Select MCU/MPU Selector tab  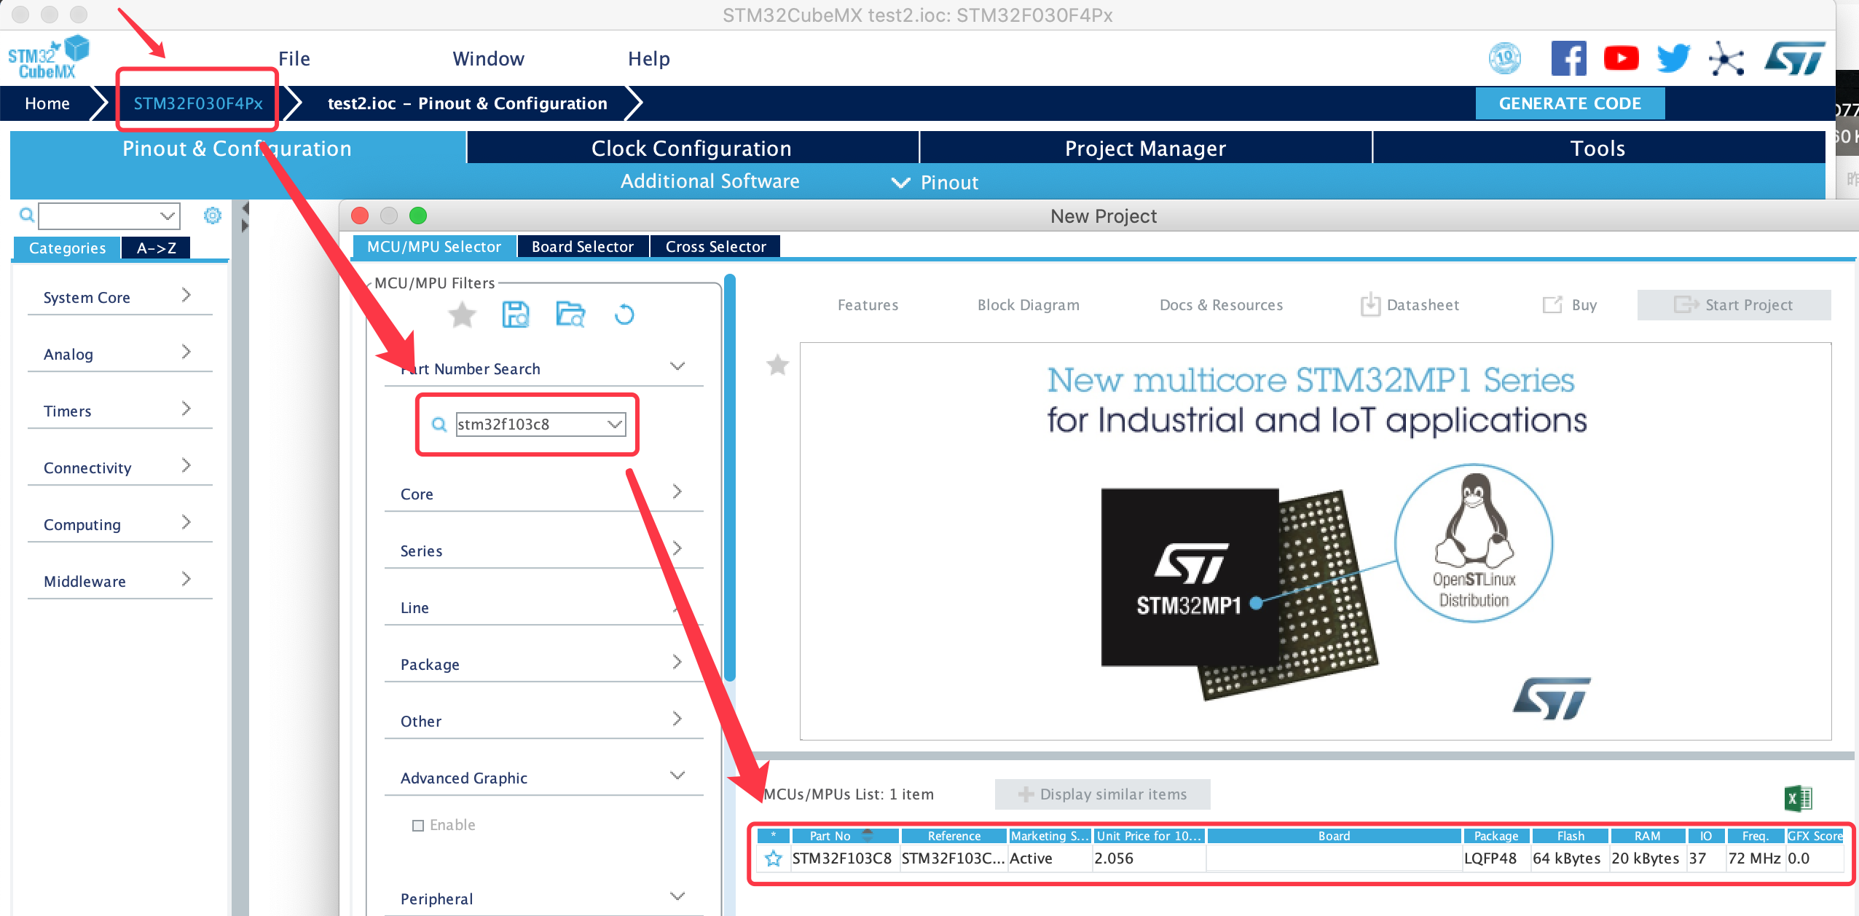434,247
